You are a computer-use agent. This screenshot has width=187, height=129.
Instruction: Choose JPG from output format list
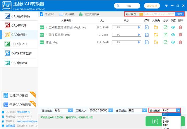coord(172,118)
